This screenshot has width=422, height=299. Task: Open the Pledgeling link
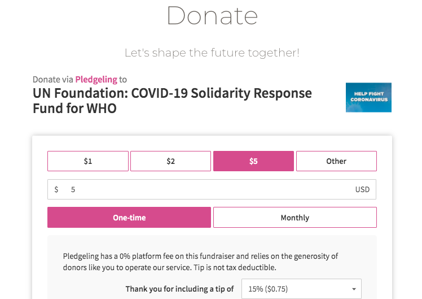click(x=96, y=79)
